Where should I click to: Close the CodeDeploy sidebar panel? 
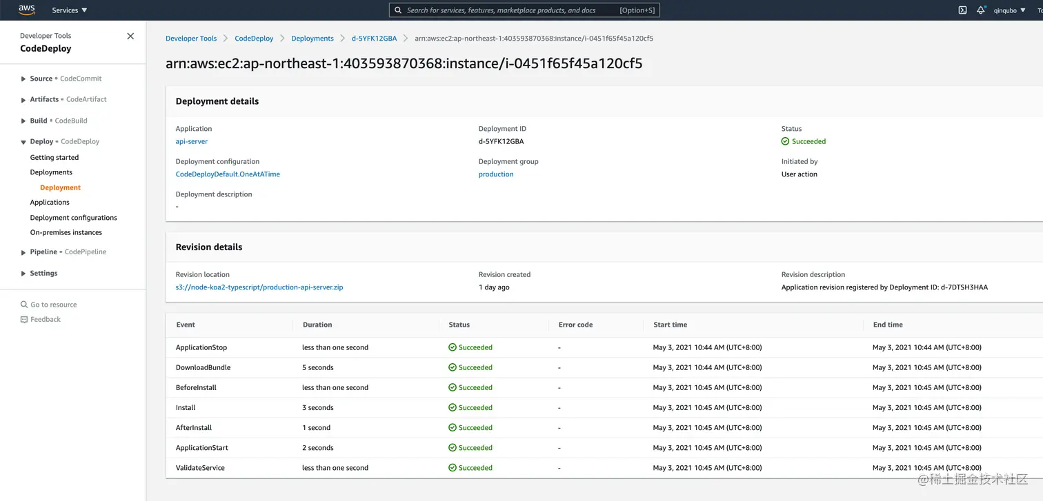(130, 36)
